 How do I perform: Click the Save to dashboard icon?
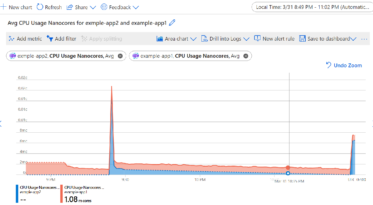coord(302,38)
